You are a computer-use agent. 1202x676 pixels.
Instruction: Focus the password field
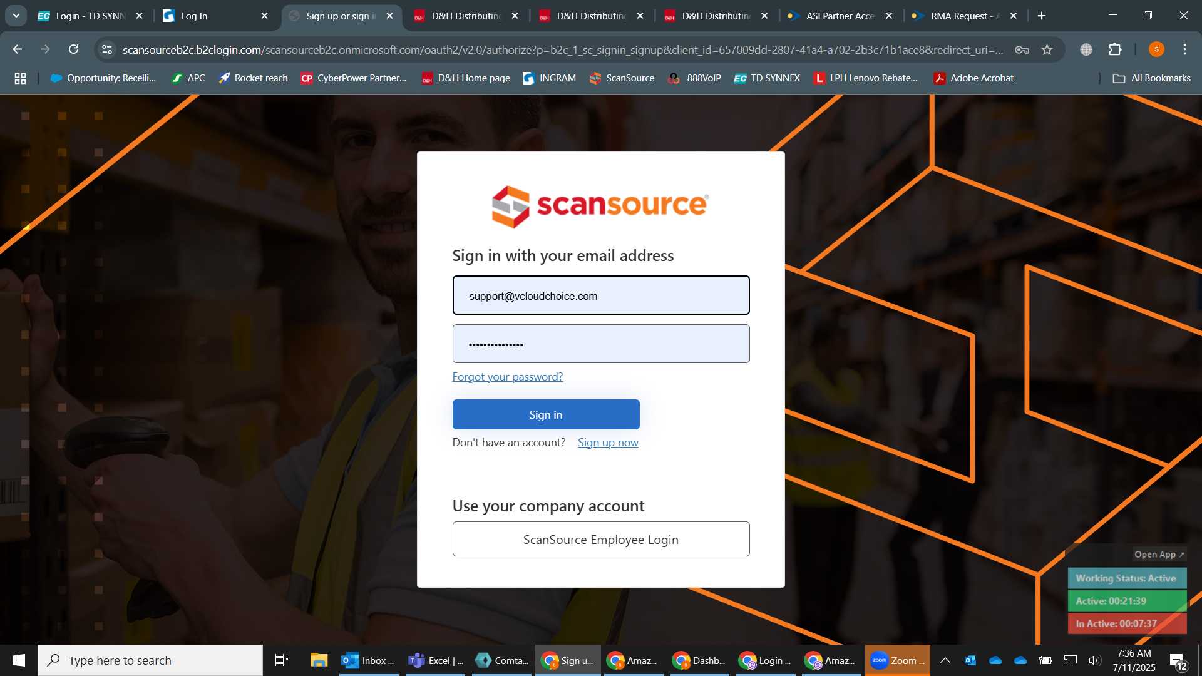601,344
